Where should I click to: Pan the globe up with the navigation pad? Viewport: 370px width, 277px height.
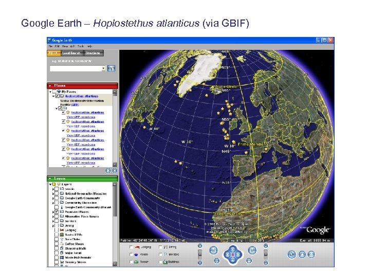(233, 249)
